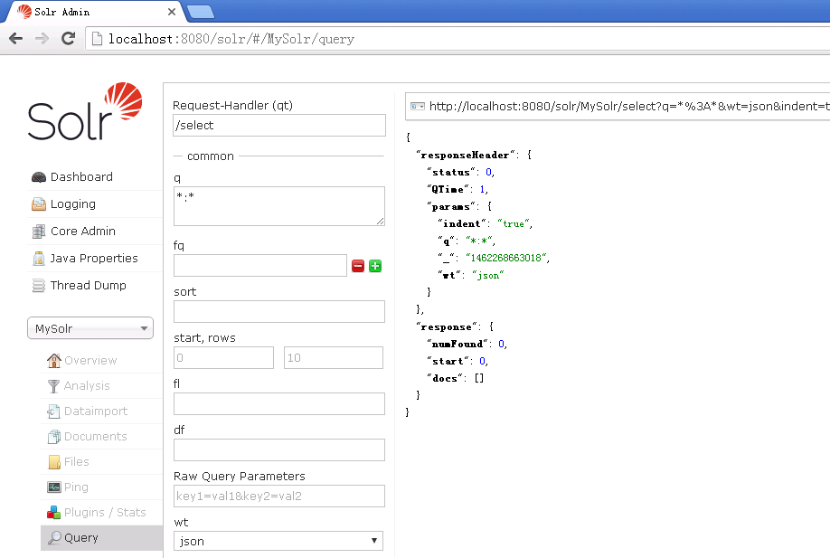Click the Query magnifier icon
The height and width of the screenshot is (558, 830).
pos(54,538)
